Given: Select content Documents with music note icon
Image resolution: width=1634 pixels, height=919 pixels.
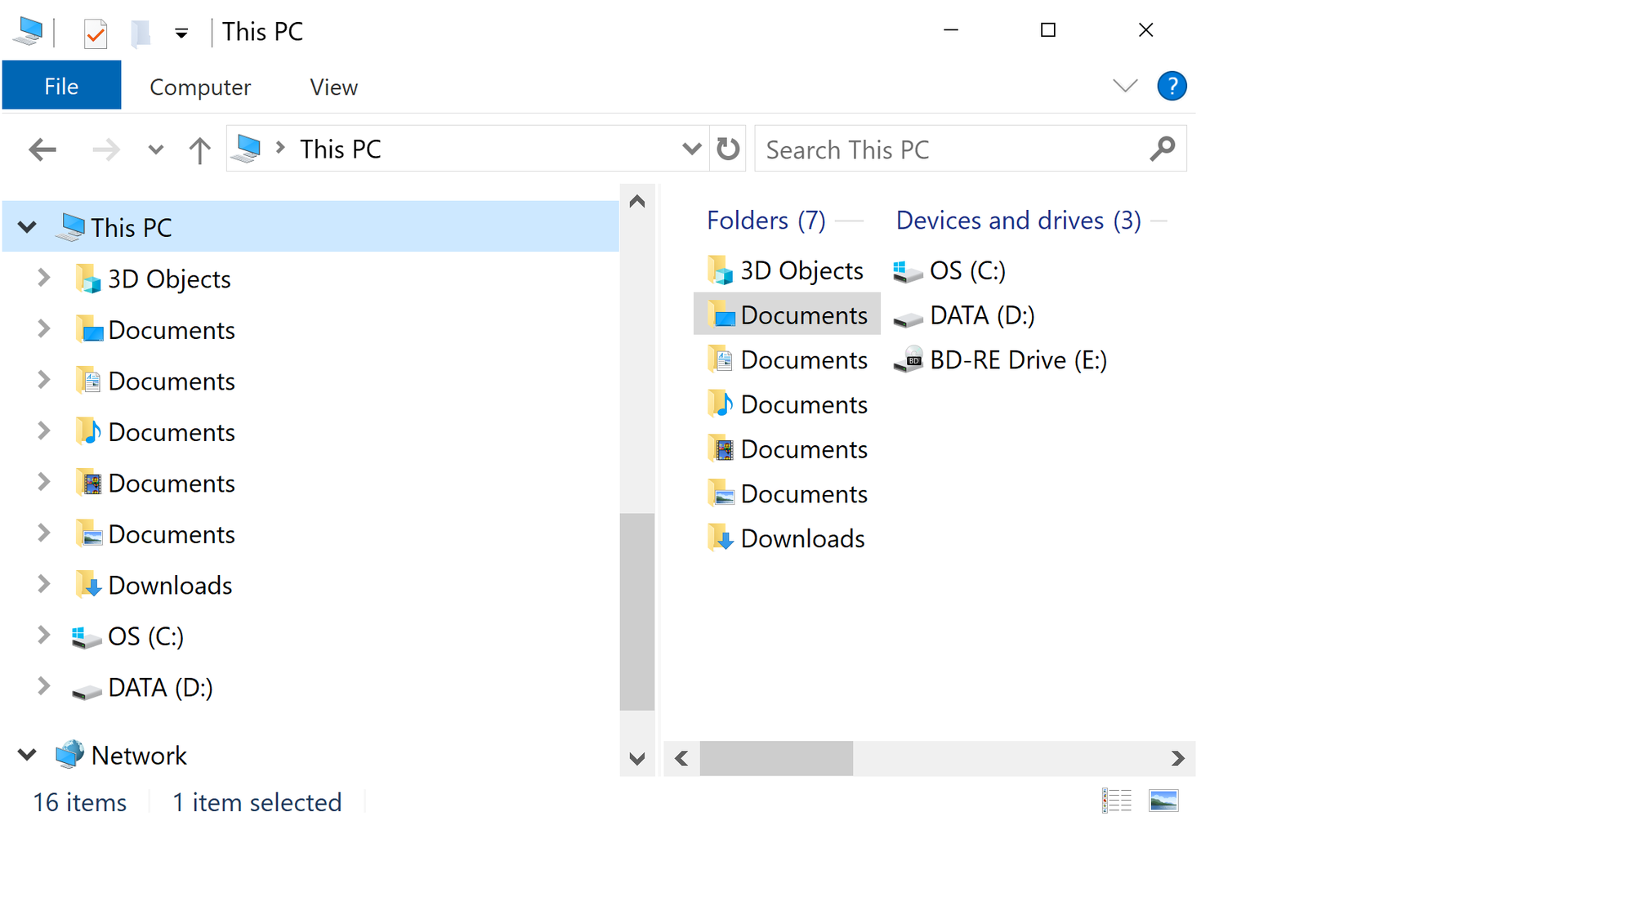Looking at the screenshot, I should tap(788, 404).
